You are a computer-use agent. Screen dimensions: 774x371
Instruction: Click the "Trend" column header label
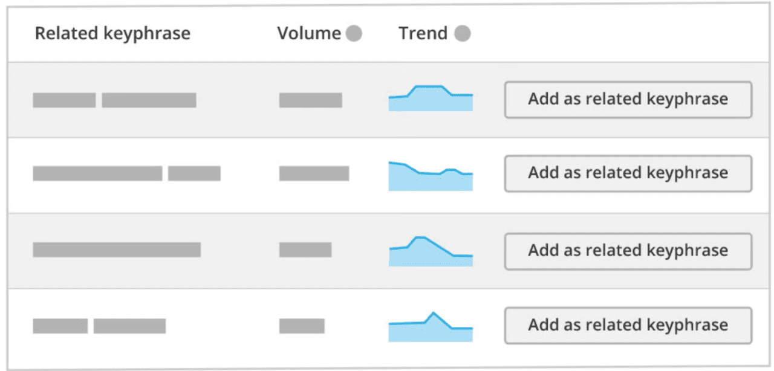point(423,34)
